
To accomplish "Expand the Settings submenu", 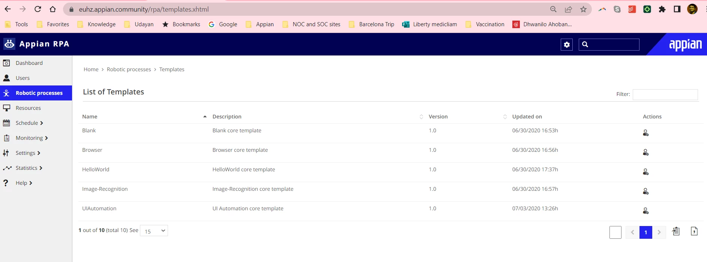I will coord(39,153).
